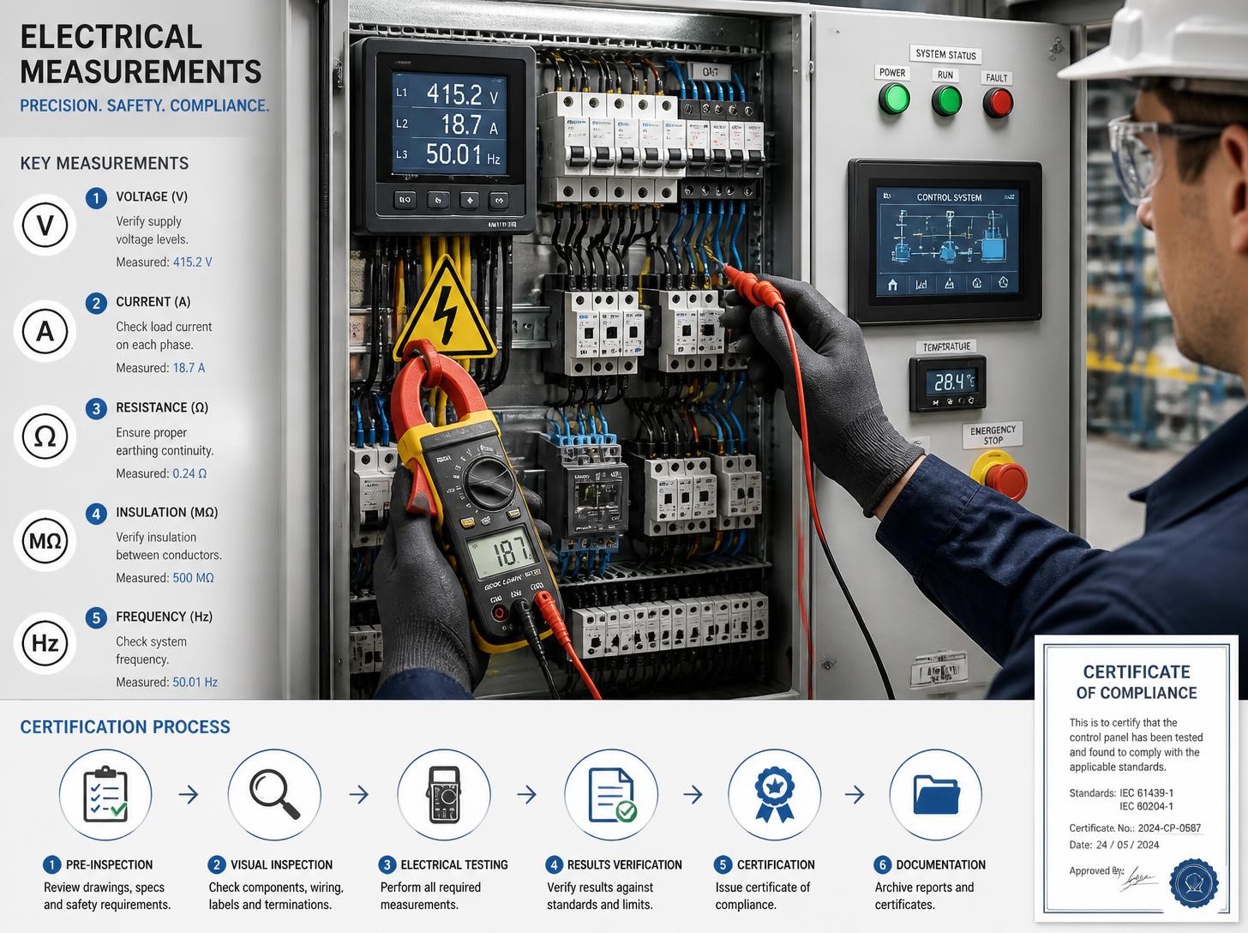The image size is (1248, 933).
Task: Click the Resistance Ω circle icon
Action: [x=45, y=436]
